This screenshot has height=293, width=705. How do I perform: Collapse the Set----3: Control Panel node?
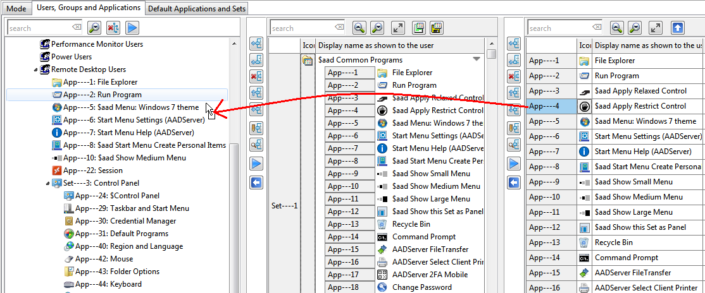[x=47, y=183]
